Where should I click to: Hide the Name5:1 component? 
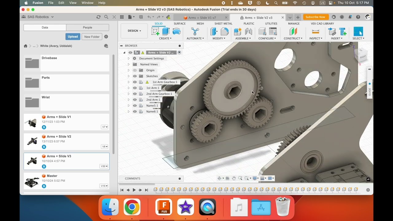tap(135, 106)
